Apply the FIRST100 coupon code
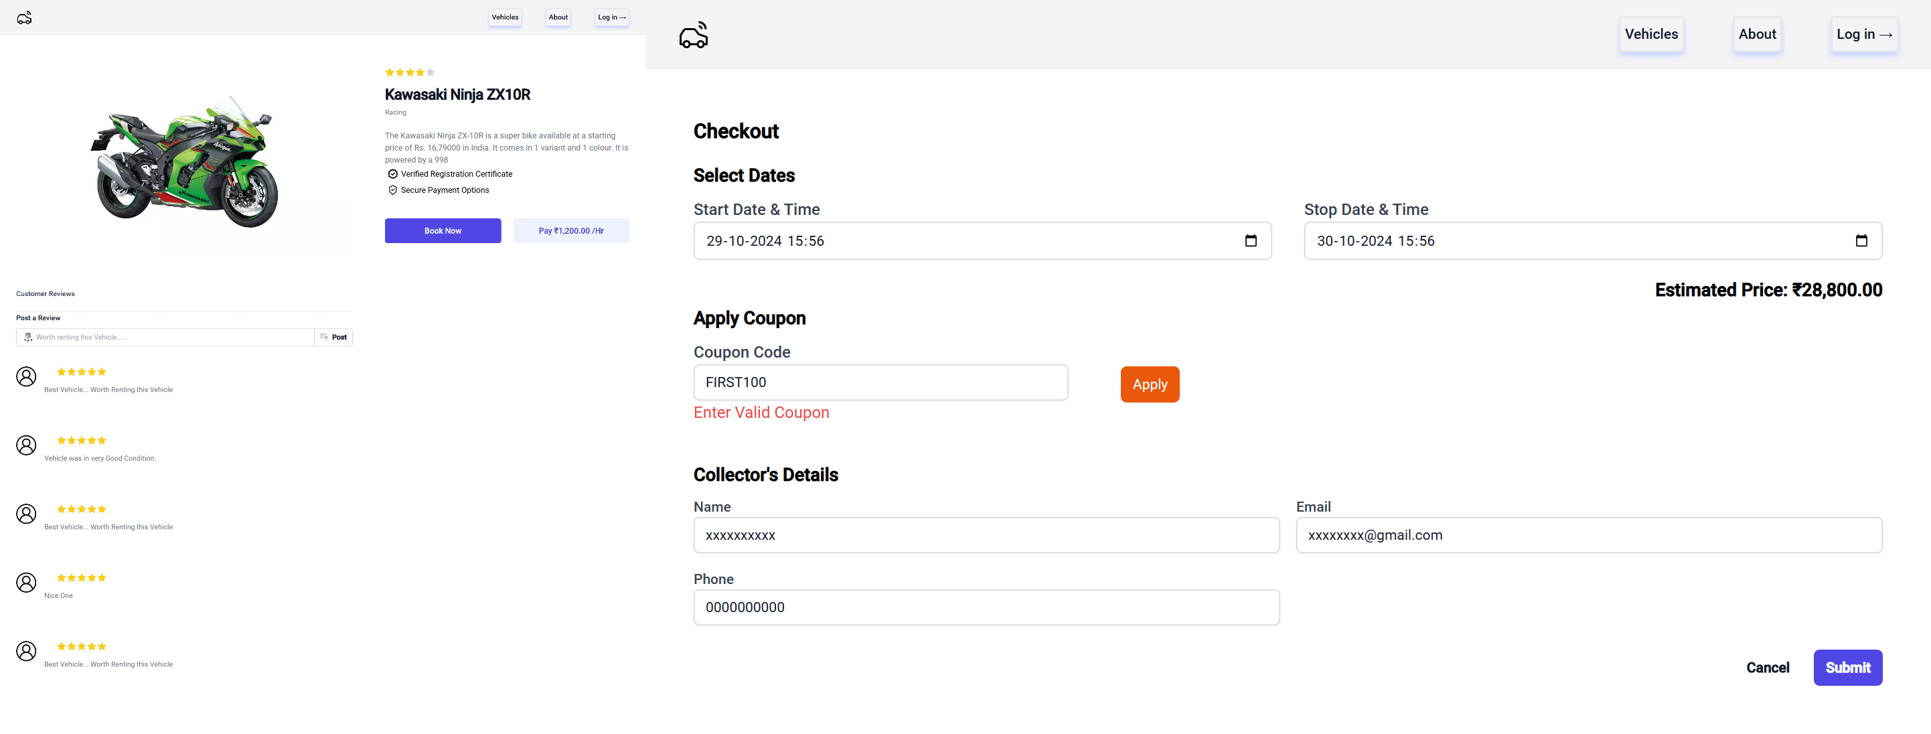This screenshot has width=1931, height=734. pyautogui.click(x=1149, y=384)
